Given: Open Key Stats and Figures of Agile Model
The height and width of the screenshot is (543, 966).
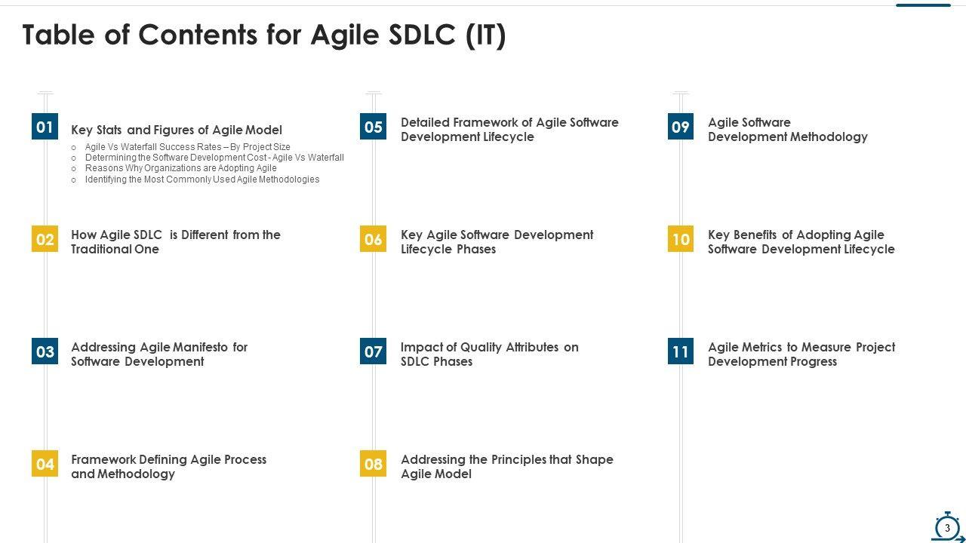Looking at the screenshot, I should (x=177, y=130).
